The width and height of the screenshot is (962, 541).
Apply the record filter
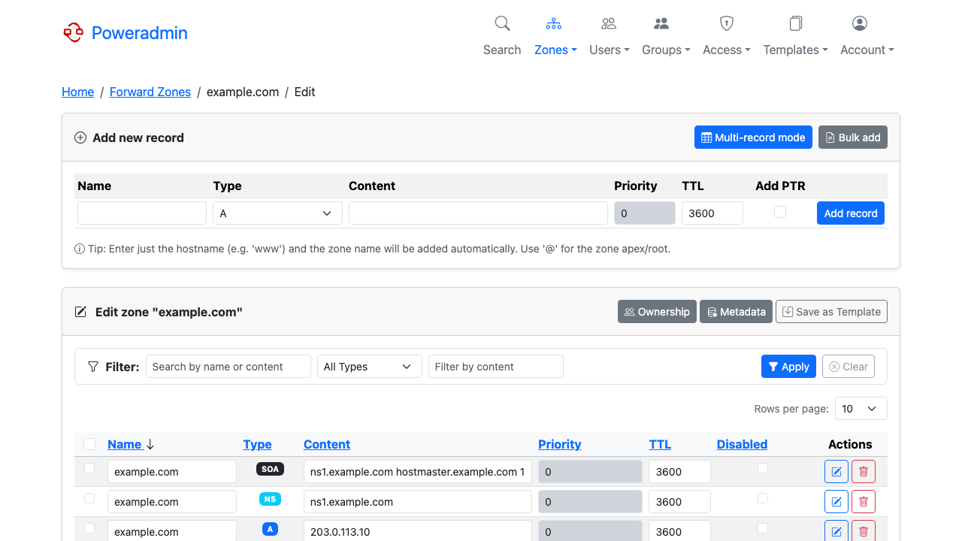pyautogui.click(x=788, y=367)
